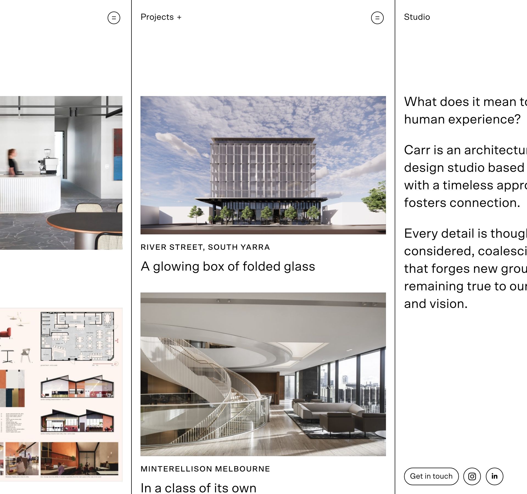The width and height of the screenshot is (527, 494).
Task: Click the Projects column collapse icon
Action: (377, 18)
